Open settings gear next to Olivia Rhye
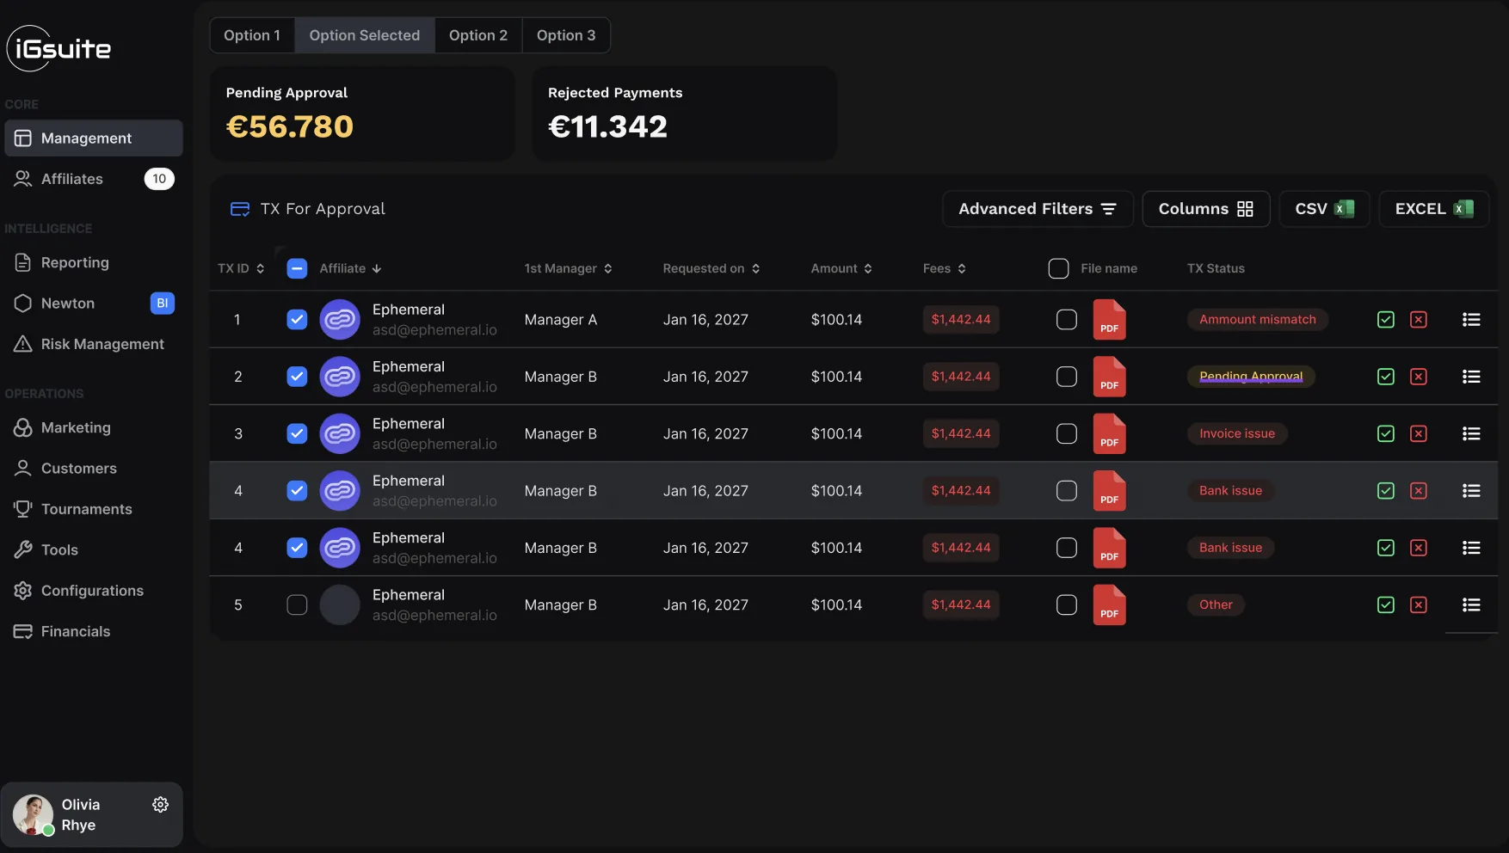1509x853 pixels. coord(160,805)
